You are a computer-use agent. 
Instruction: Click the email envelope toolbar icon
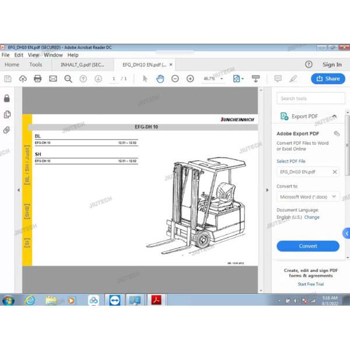pyautogui.click(x=53, y=79)
